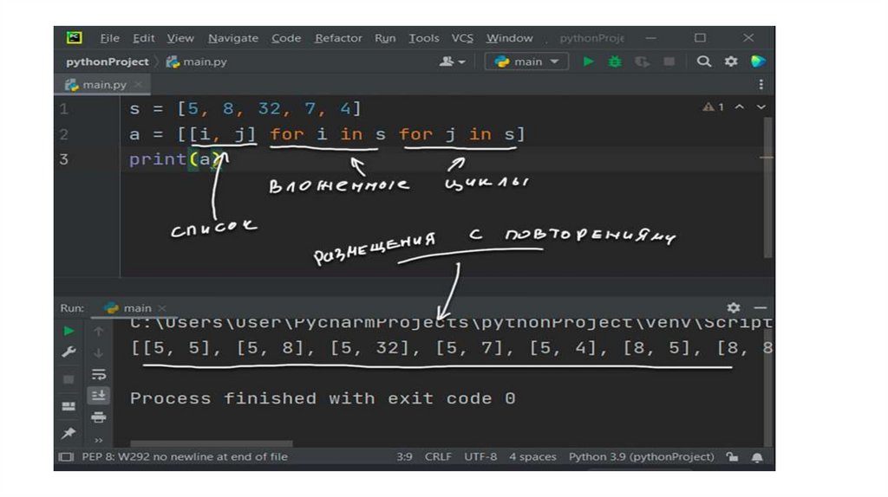Open the Navigate menu
Screen dimensions: 888x497
(x=233, y=38)
